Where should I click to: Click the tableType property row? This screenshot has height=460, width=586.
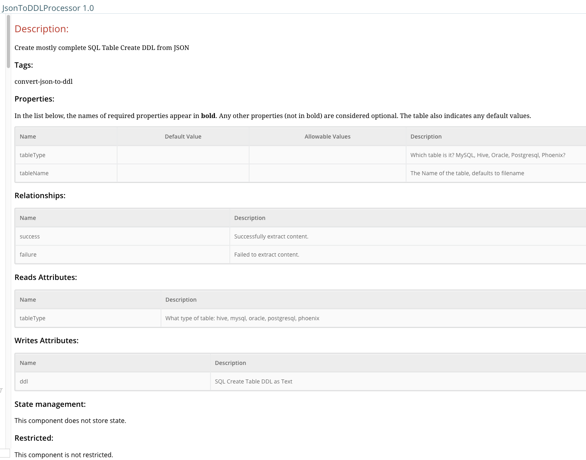[32, 155]
